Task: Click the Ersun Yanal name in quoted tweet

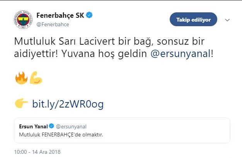Action: [x=33, y=126]
